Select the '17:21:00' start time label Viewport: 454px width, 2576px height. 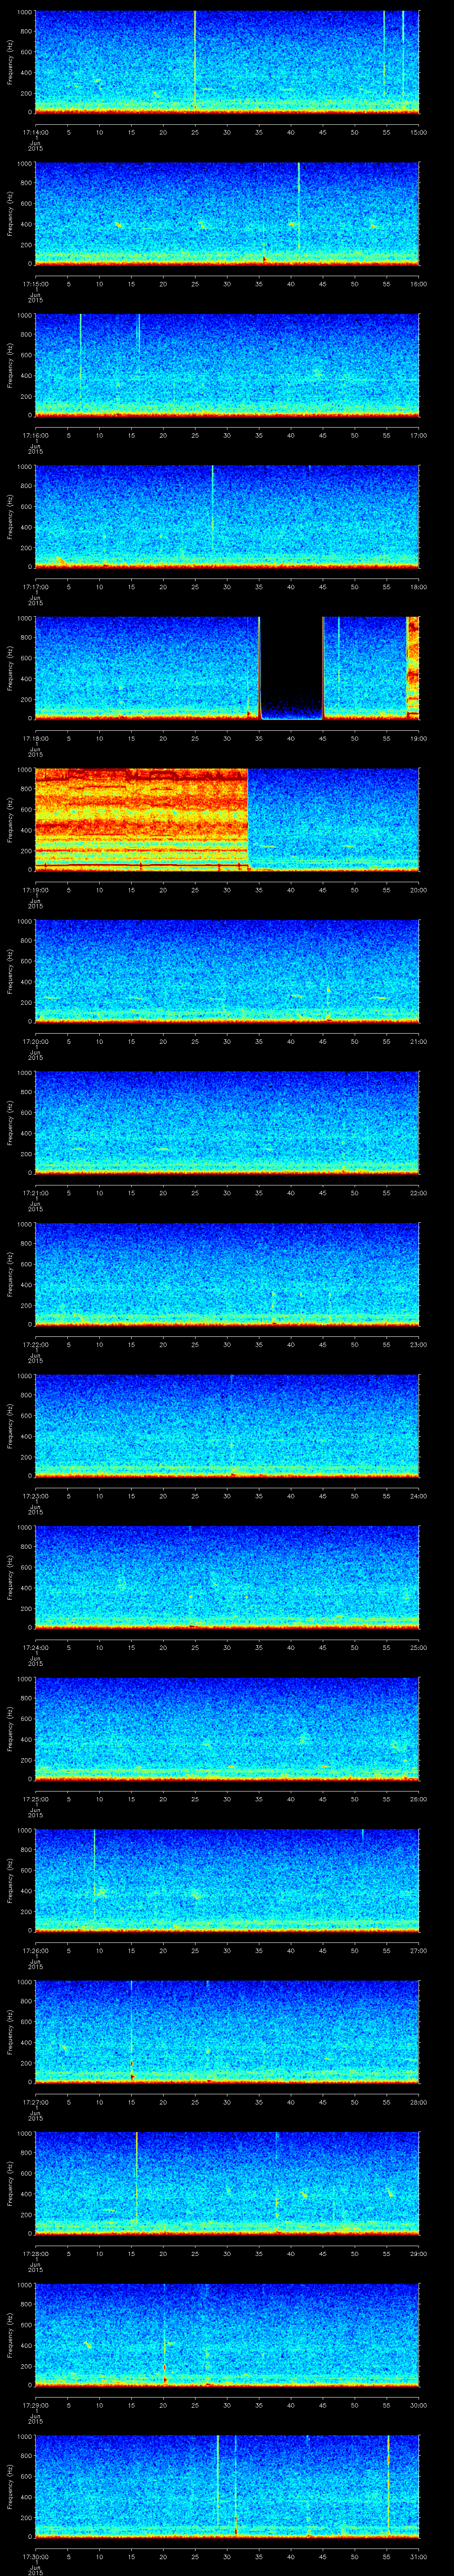[35, 1193]
